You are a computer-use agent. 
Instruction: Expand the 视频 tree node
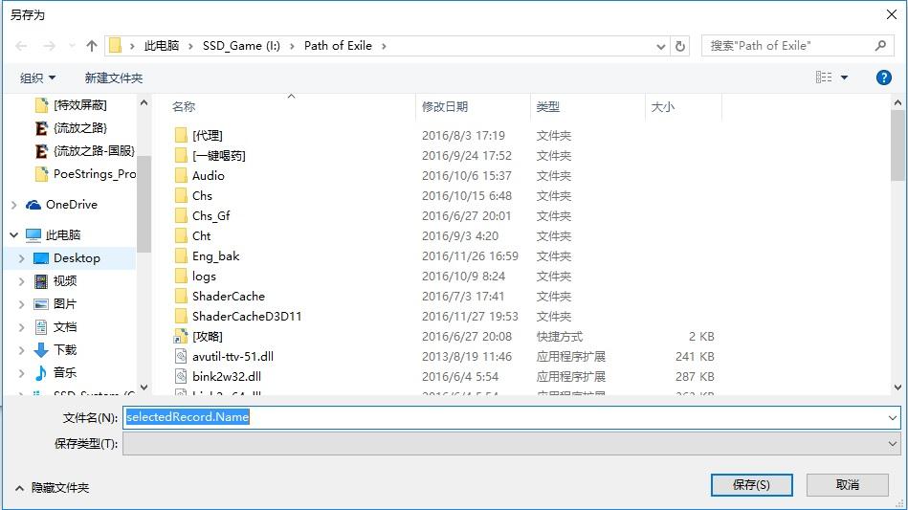click(21, 281)
